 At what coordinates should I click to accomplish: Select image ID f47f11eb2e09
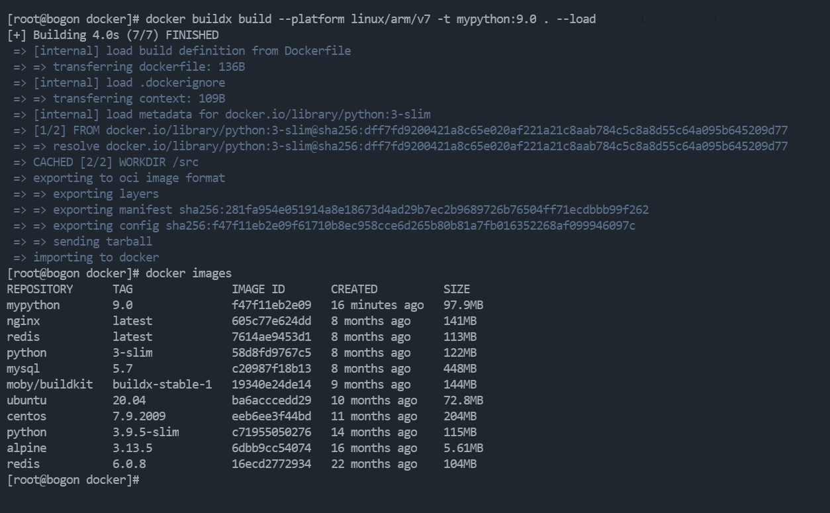(271, 305)
